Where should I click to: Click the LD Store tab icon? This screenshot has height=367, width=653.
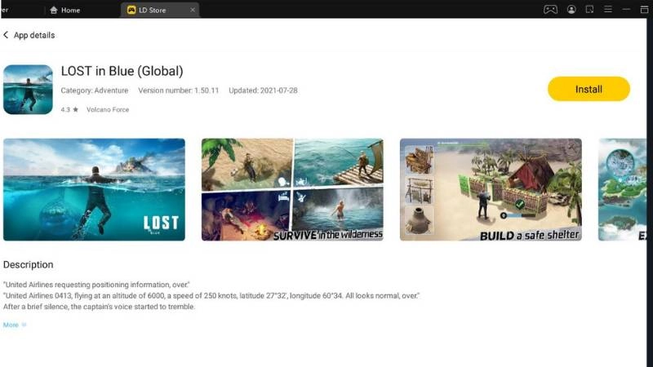pyautogui.click(x=131, y=10)
